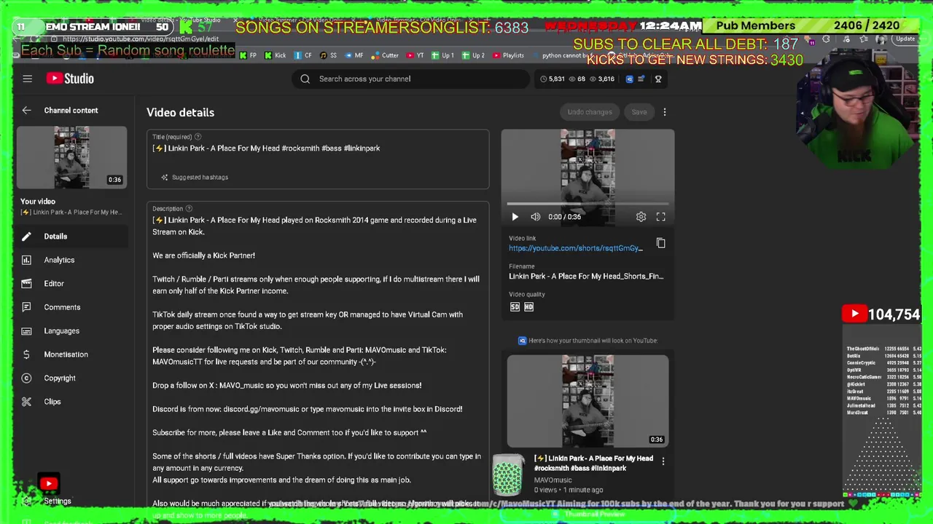Click the Editor clapperboard icon
Image resolution: width=933 pixels, height=524 pixels.
click(x=26, y=284)
